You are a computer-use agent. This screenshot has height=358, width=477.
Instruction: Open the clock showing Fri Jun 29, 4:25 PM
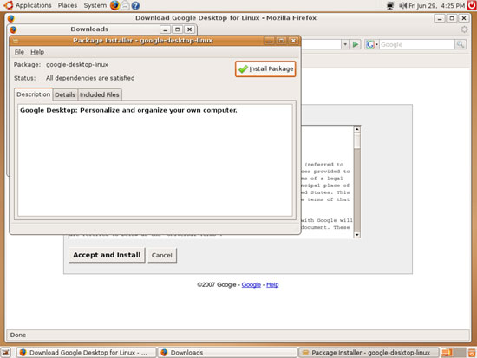pos(436,6)
